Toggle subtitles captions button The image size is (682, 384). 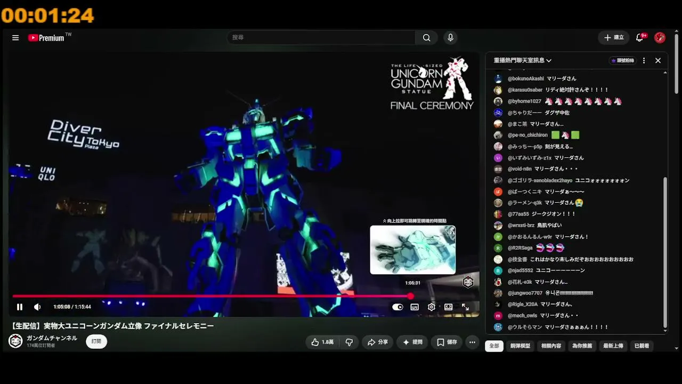click(415, 307)
